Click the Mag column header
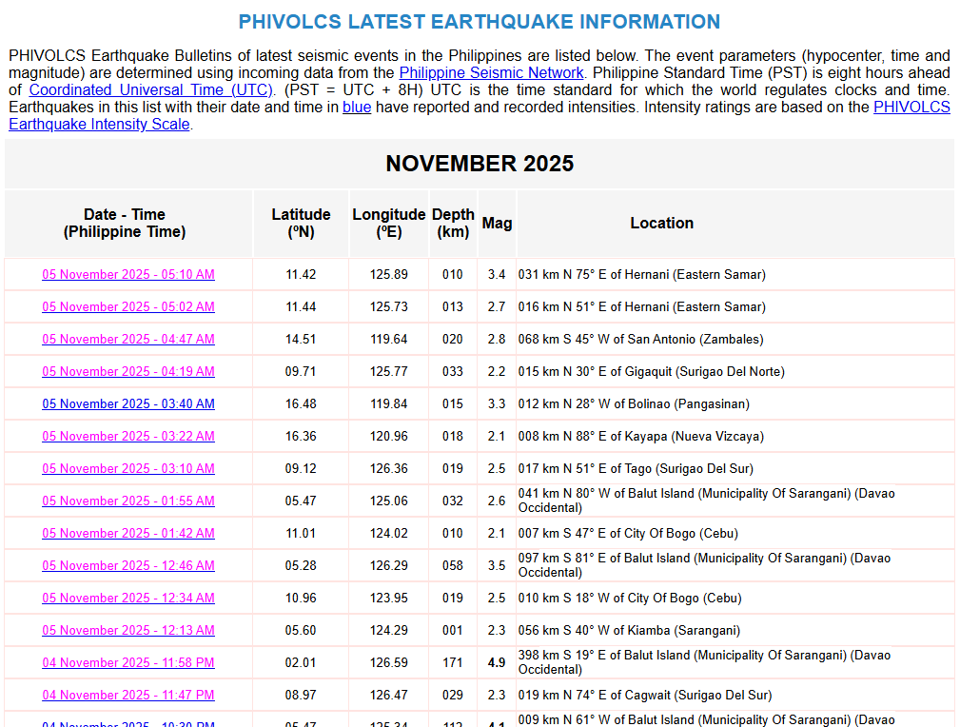This screenshot has height=727, width=960. [497, 223]
